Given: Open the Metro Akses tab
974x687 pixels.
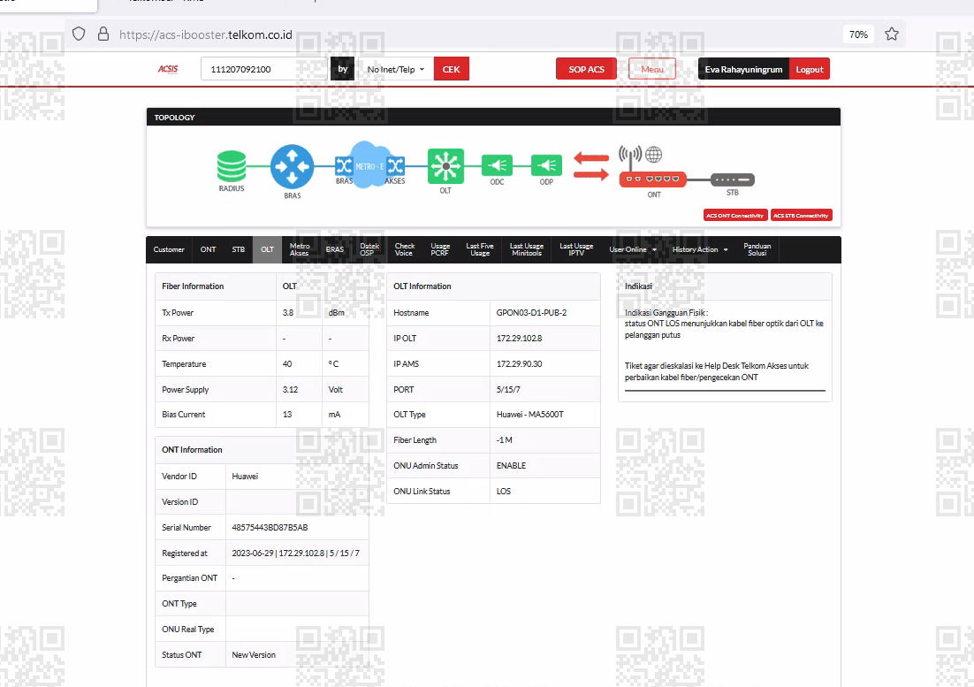Looking at the screenshot, I should 300,249.
